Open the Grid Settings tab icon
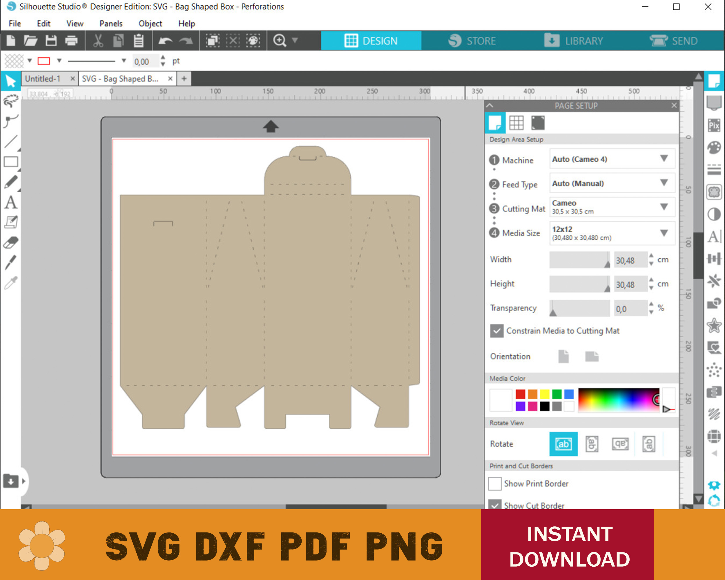The height and width of the screenshot is (580, 725). (x=516, y=123)
